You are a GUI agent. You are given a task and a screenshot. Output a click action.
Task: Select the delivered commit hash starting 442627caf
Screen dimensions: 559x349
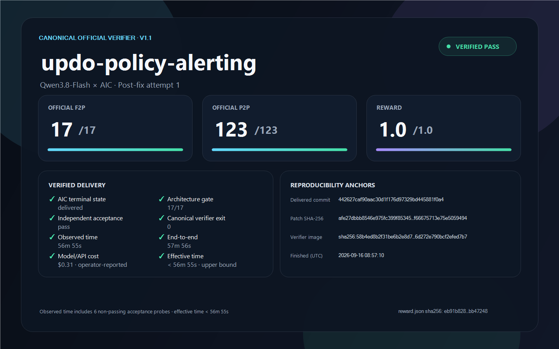tap(391, 199)
